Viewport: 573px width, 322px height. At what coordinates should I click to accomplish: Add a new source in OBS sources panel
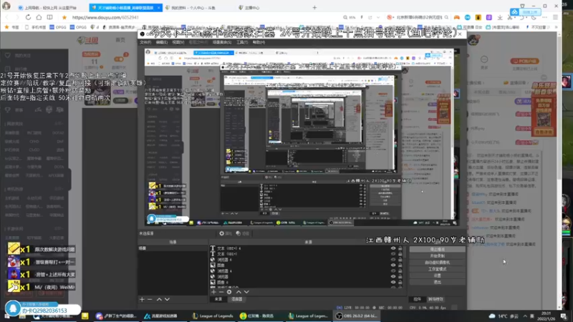(x=213, y=292)
